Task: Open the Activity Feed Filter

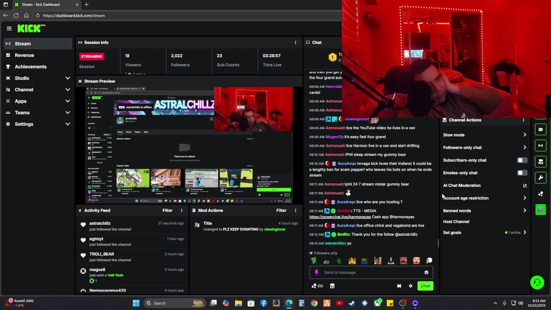Action: point(167,211)
